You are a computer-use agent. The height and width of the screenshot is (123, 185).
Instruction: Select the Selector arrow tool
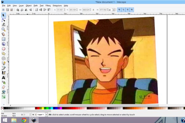click(x=3, y=15)
